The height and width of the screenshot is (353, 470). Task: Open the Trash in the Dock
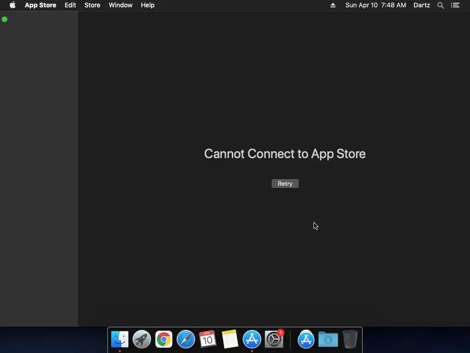tap(350, 339)
